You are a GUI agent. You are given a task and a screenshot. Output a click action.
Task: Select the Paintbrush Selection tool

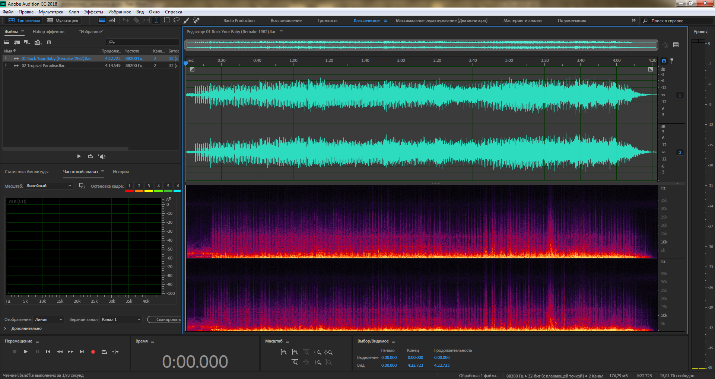click(x=187, y=20)
